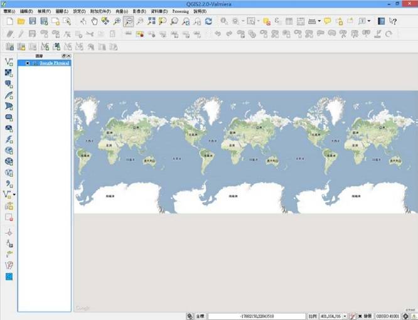Toggle visibility checkbox for Google Physical layer
The height and width of the screenshot is (320, 418).
click(x=28, y=63)
